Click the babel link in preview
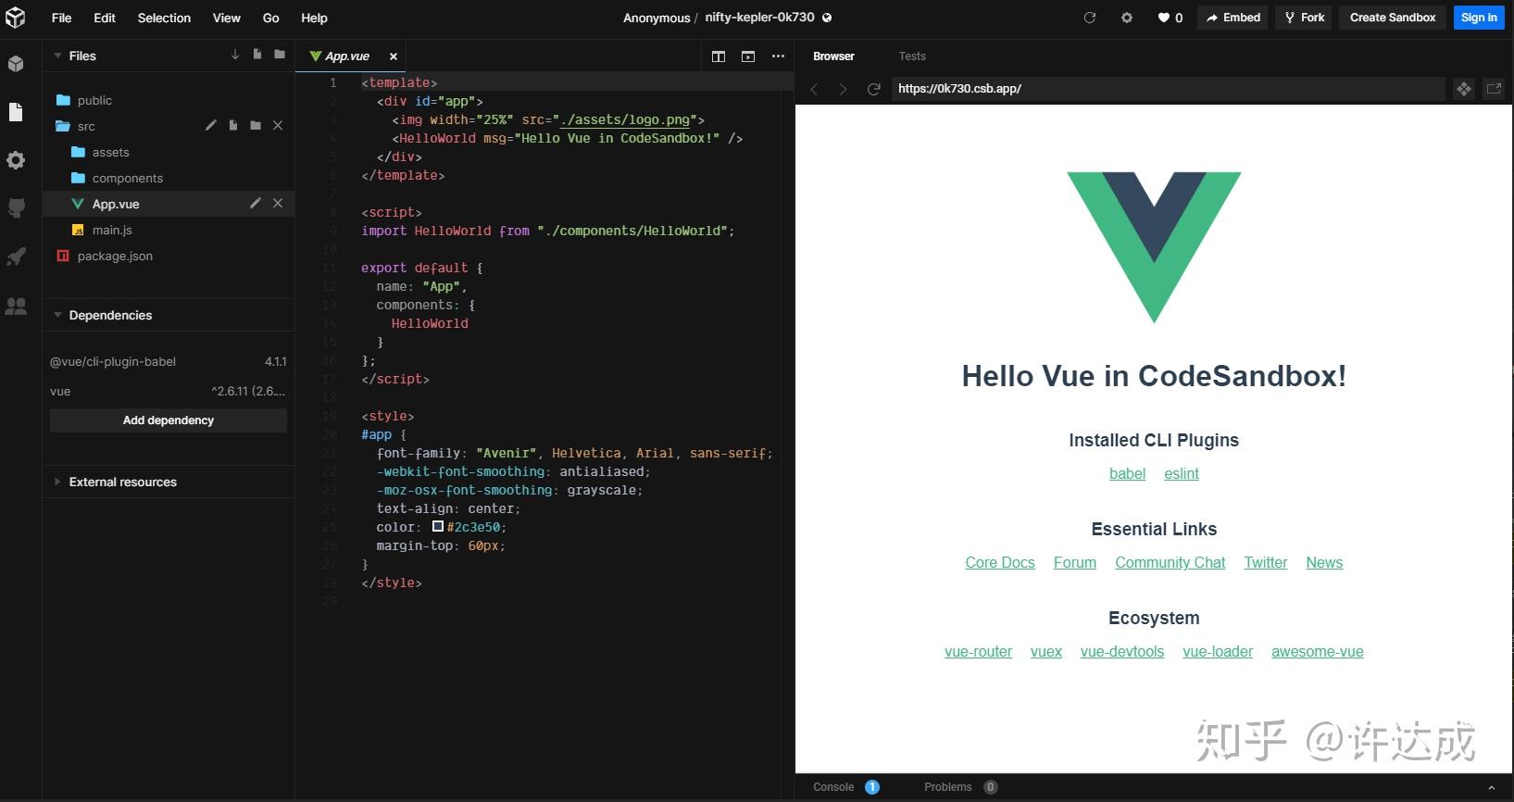1514x802 pixels. (1127, 474)
